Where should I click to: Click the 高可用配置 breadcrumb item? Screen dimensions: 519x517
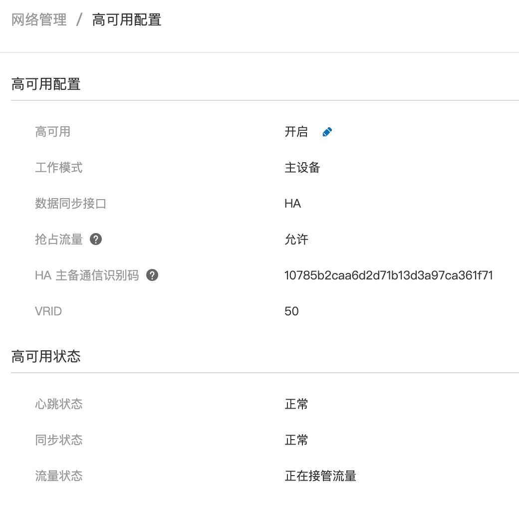pyautogui.click(x=127, y=20)
